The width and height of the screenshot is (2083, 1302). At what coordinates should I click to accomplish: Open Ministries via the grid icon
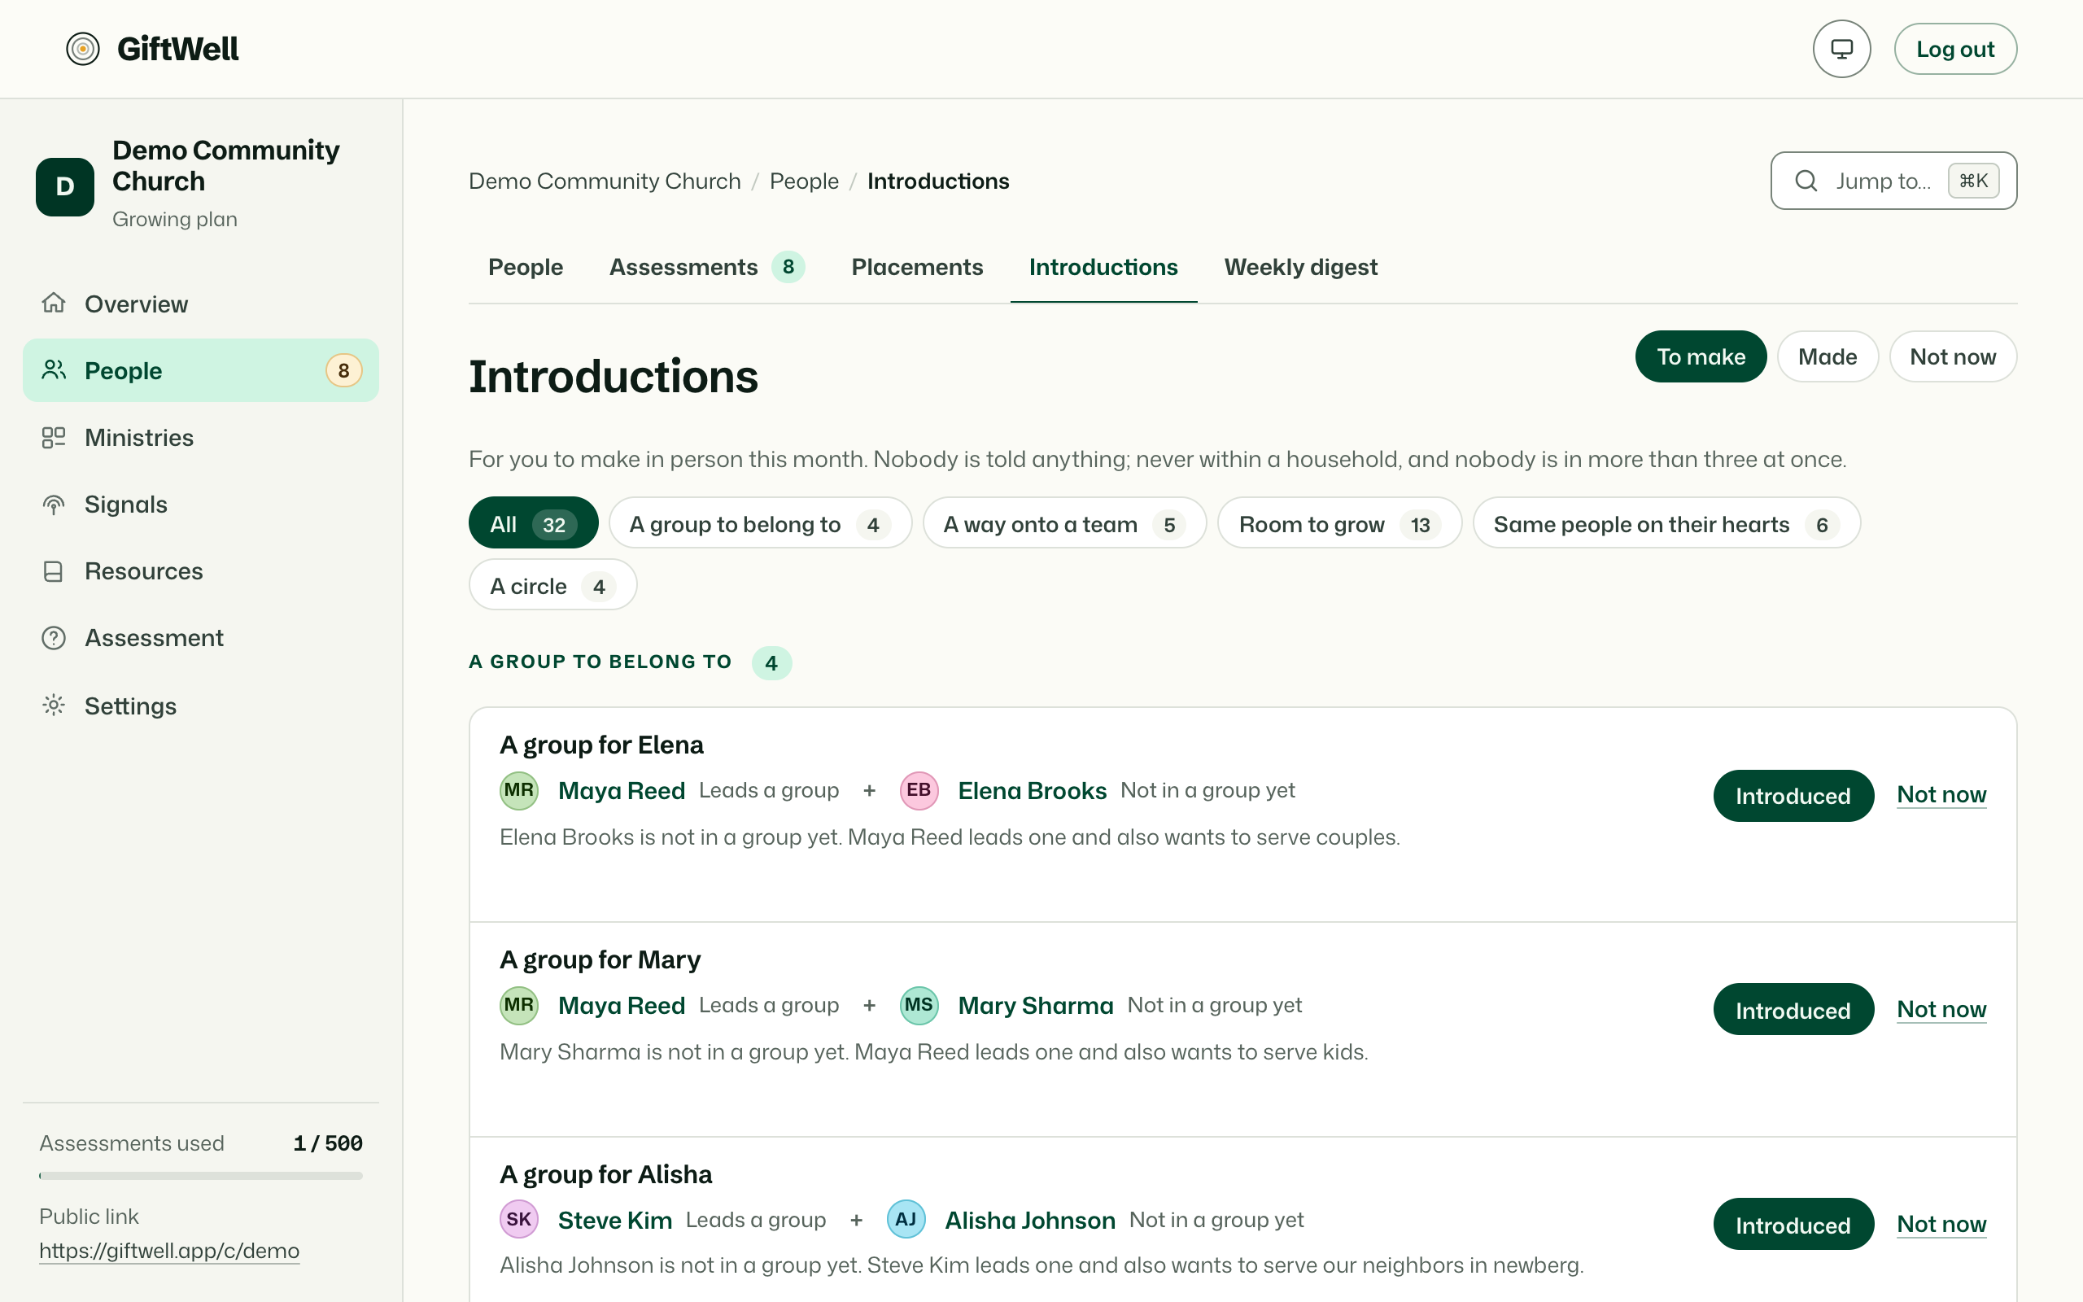tap(54, 438)
